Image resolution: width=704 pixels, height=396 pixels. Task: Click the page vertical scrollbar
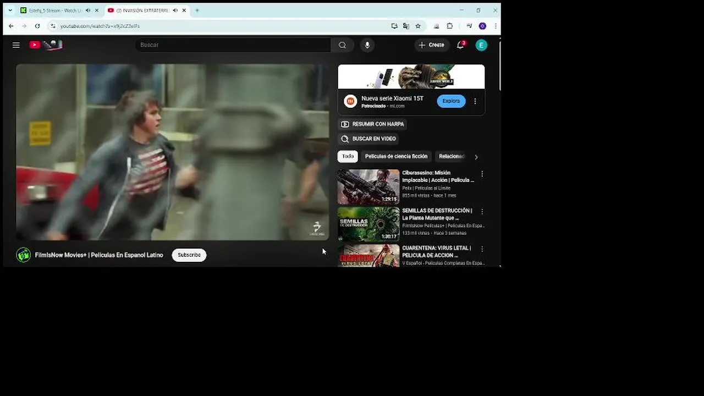(500, 66)
